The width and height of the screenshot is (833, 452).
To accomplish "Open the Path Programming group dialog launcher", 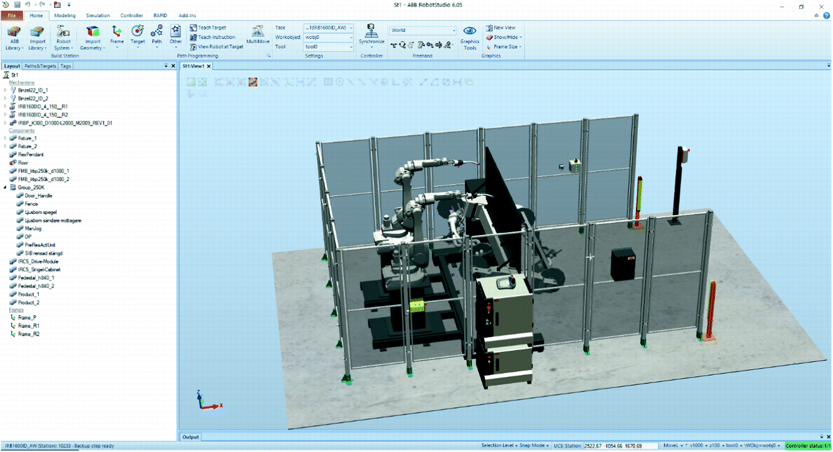I will (269, 57).
